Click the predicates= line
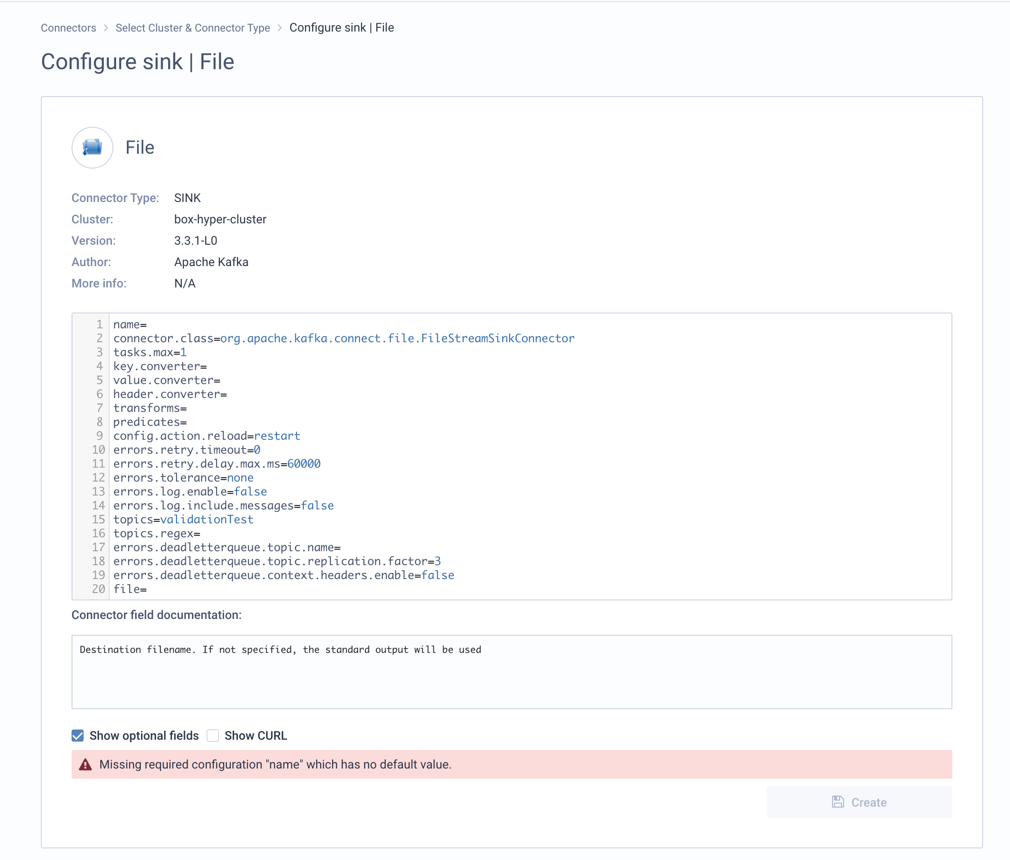Image resolution: width=1010 pixels, height=860 pixels. 150,422
